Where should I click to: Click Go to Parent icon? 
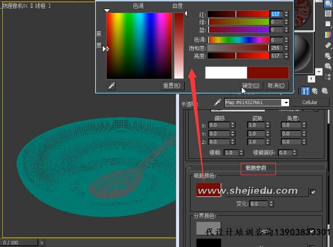[x=315, y=91]
